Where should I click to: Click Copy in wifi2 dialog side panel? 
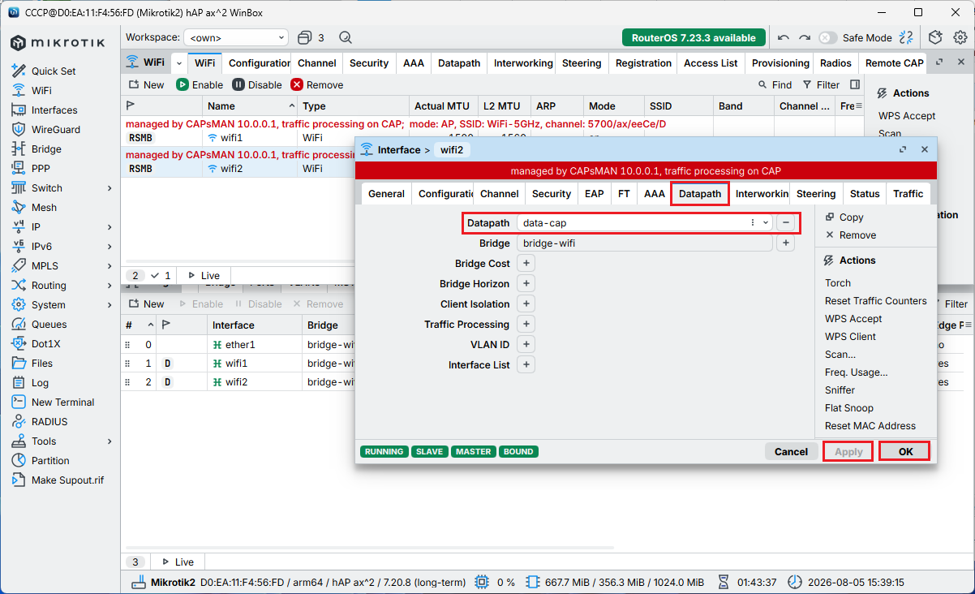pyautogui.click(x=844, y=217)
